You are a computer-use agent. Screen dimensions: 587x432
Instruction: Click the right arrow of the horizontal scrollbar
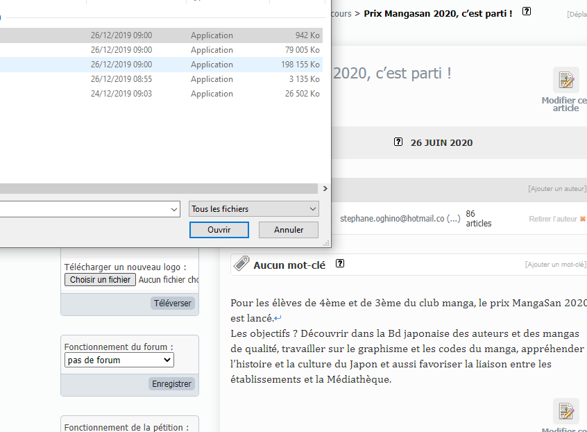point(326,188)
